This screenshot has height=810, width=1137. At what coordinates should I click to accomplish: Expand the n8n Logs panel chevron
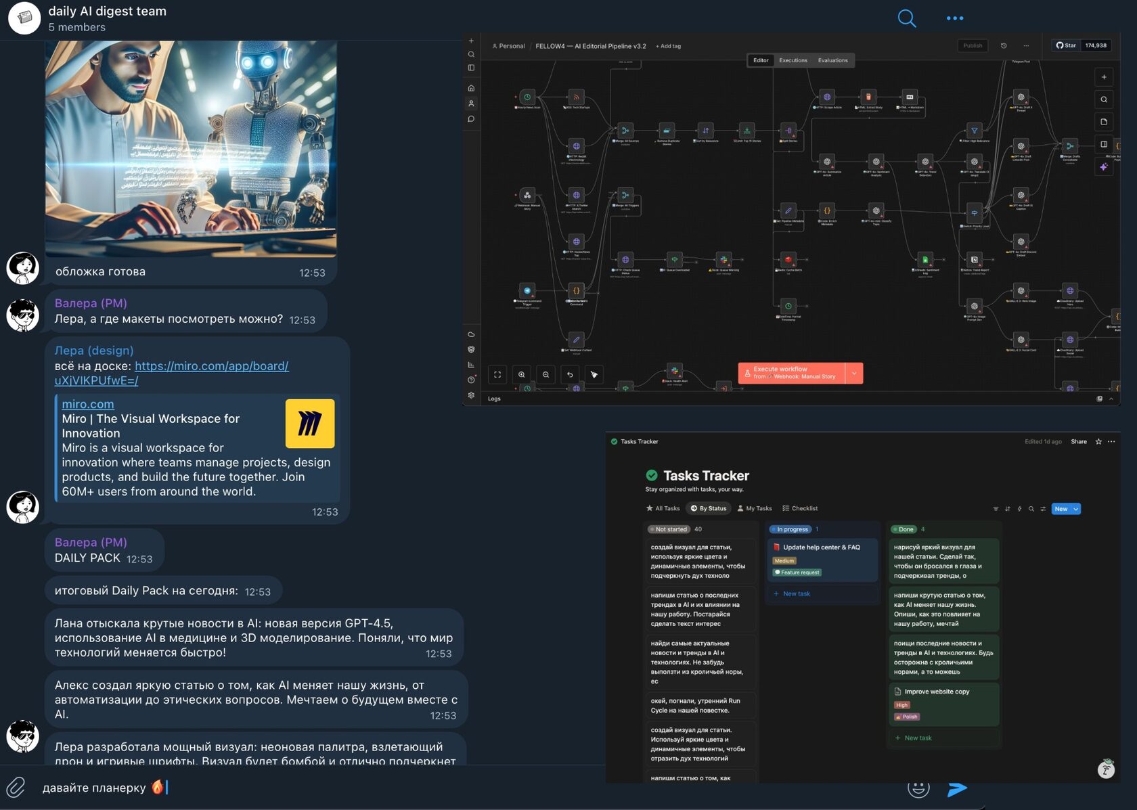(1111, 399)
